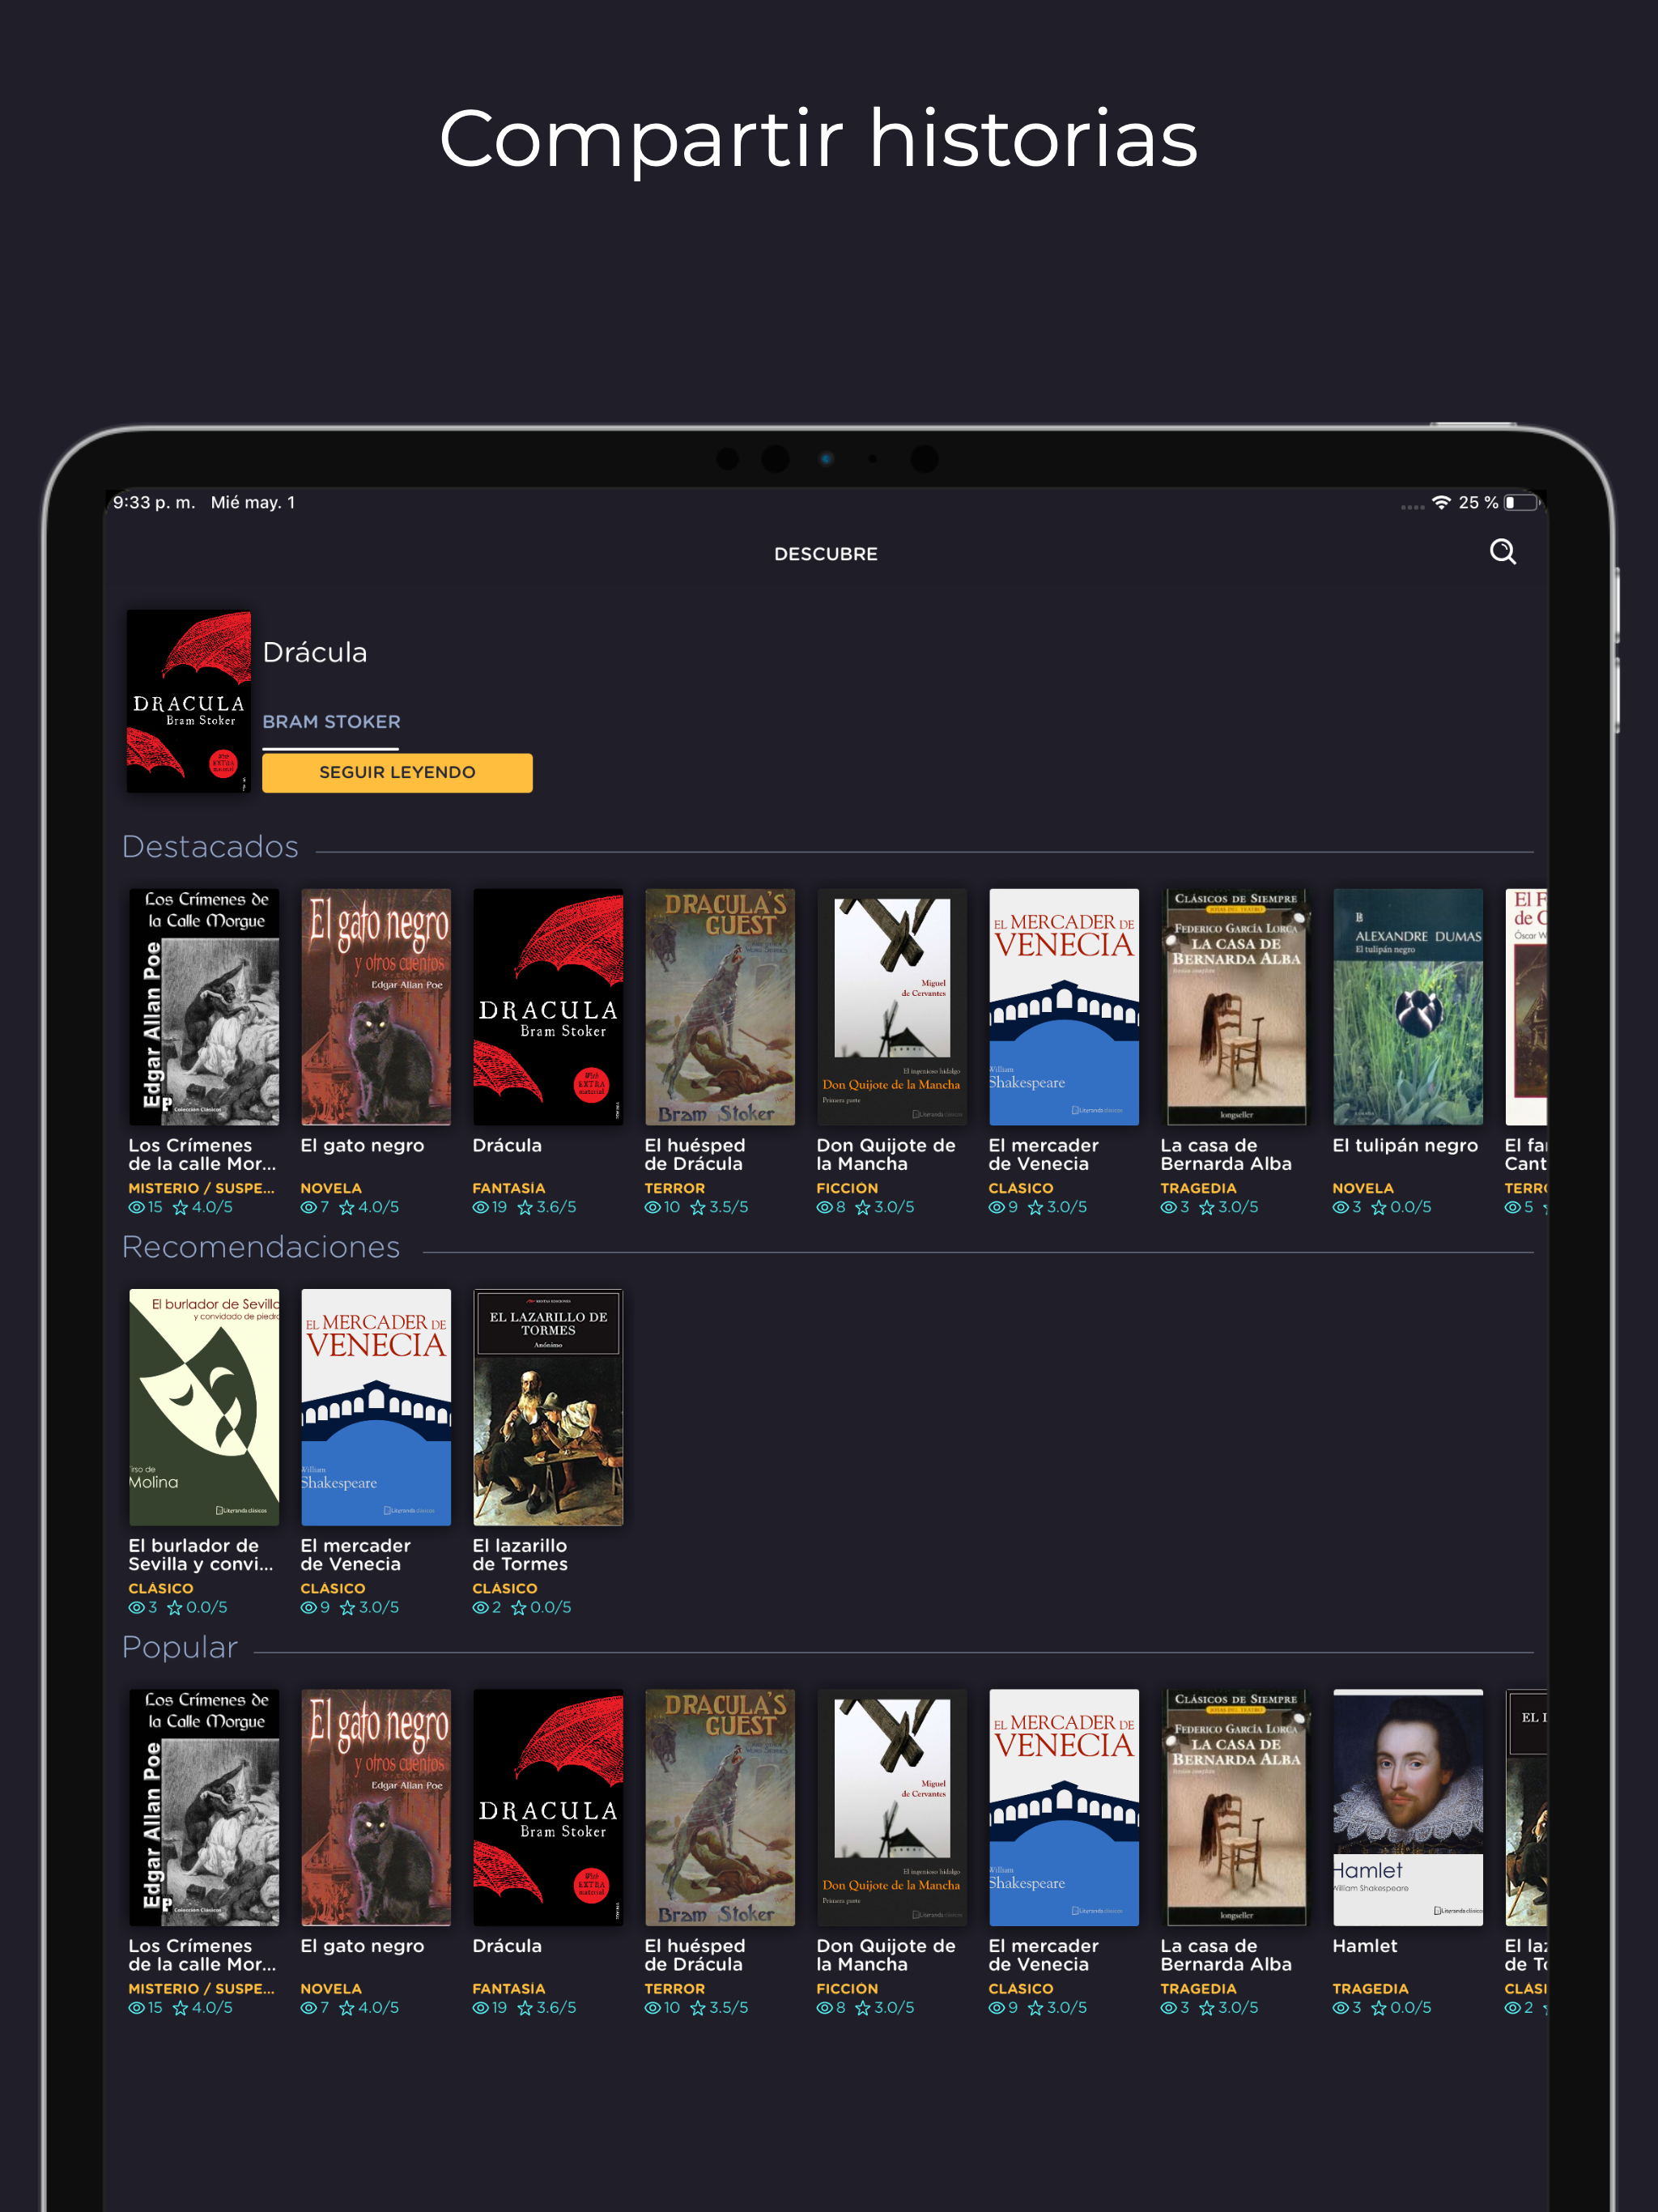The width and height of the screenshot is (1658, 2212).
Task: Open Los Crímenes de la Calle Morgue cover in Destacados
Action: (204, 1007)
